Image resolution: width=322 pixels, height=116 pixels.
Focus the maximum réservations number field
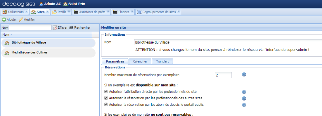pyautogui.click(x=223, y=75)
